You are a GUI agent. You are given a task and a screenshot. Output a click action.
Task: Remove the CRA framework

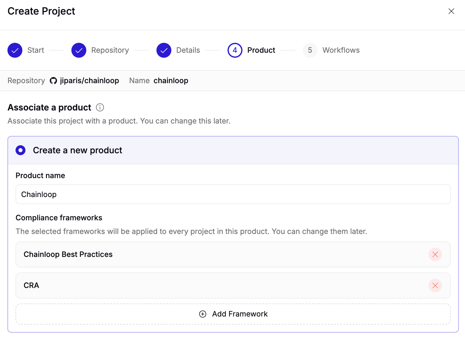coord(435,285)
